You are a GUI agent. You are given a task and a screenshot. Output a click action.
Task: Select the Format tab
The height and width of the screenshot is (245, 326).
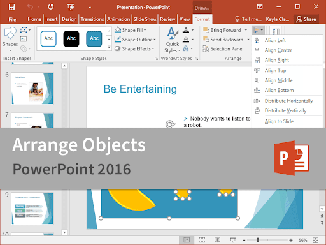202,19
